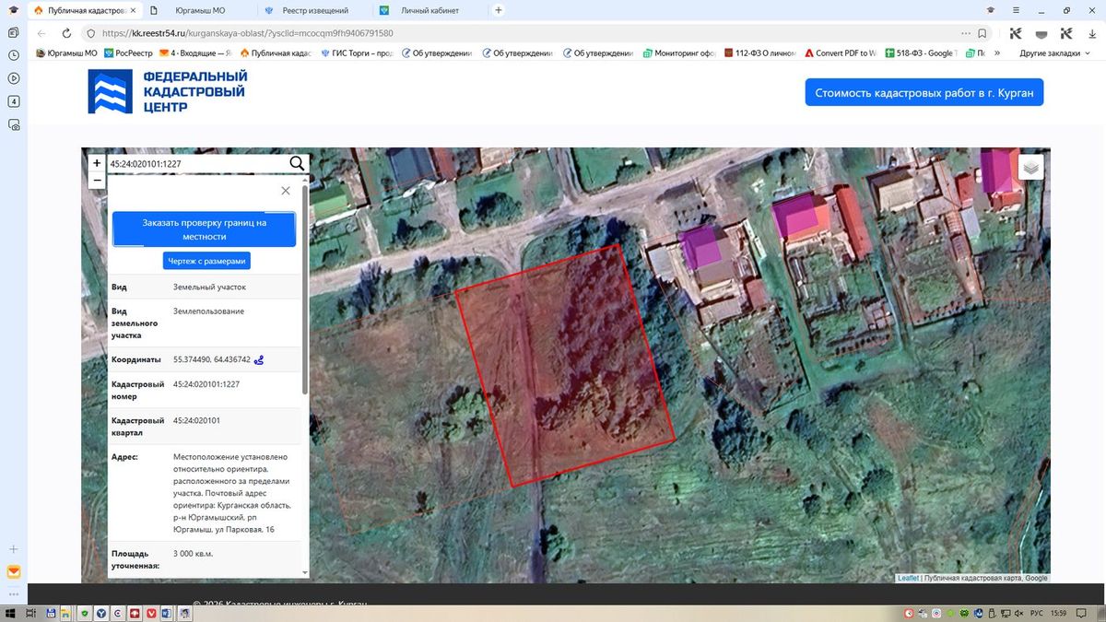Expand more bookmarks chevron
1106x622 pixels.
click(x=997, y=53)
